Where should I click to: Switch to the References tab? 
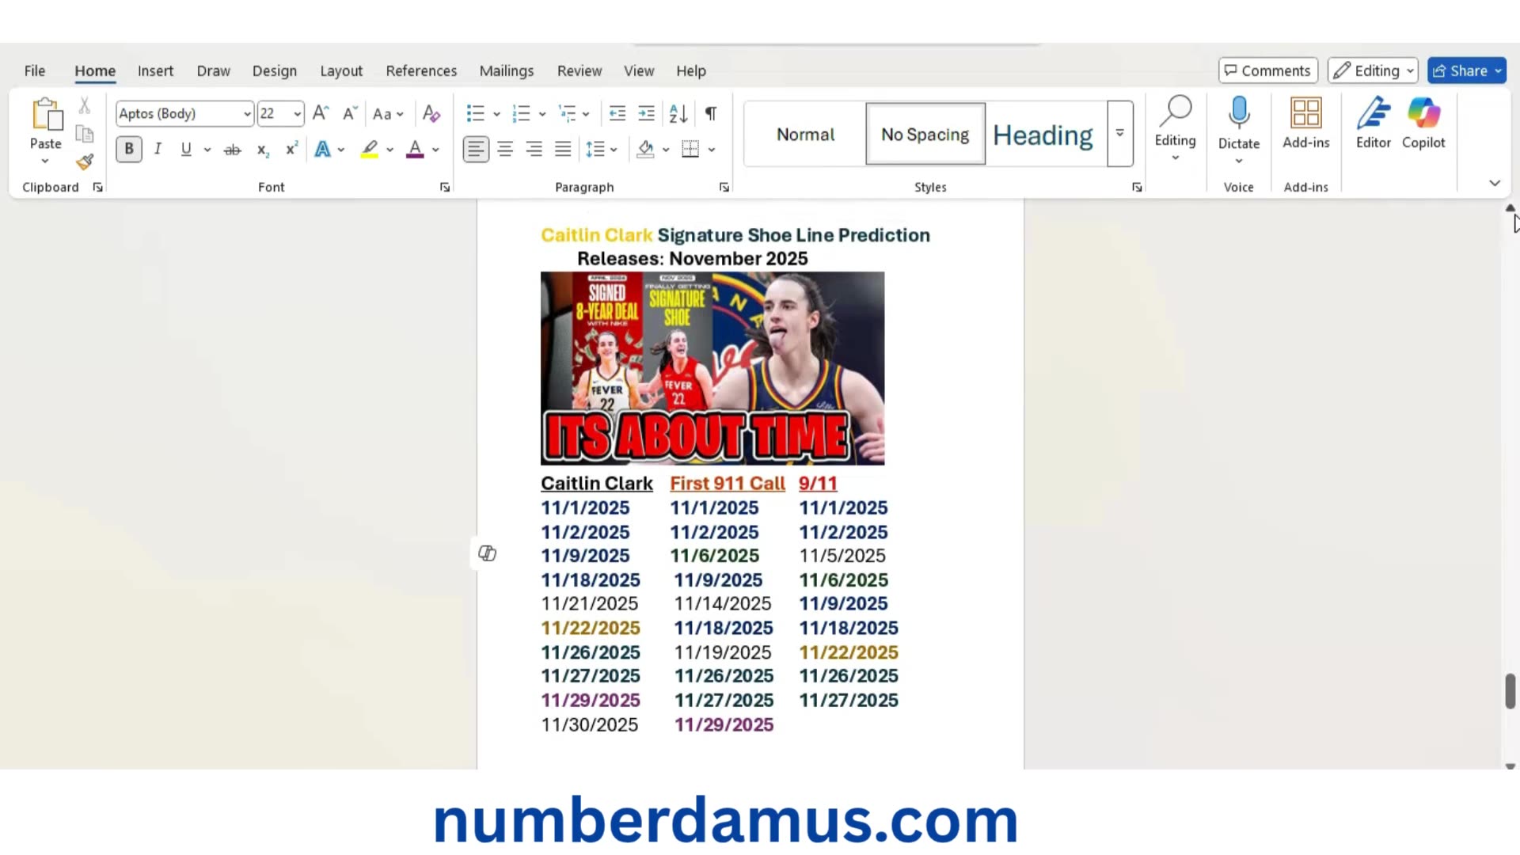click(x=421, y=71)
